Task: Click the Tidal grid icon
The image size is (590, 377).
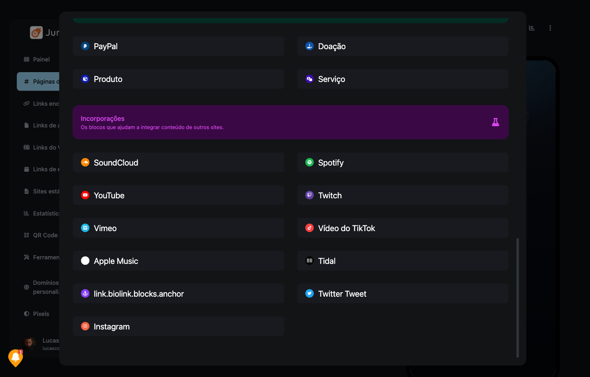Action: [x=310, y=261]
